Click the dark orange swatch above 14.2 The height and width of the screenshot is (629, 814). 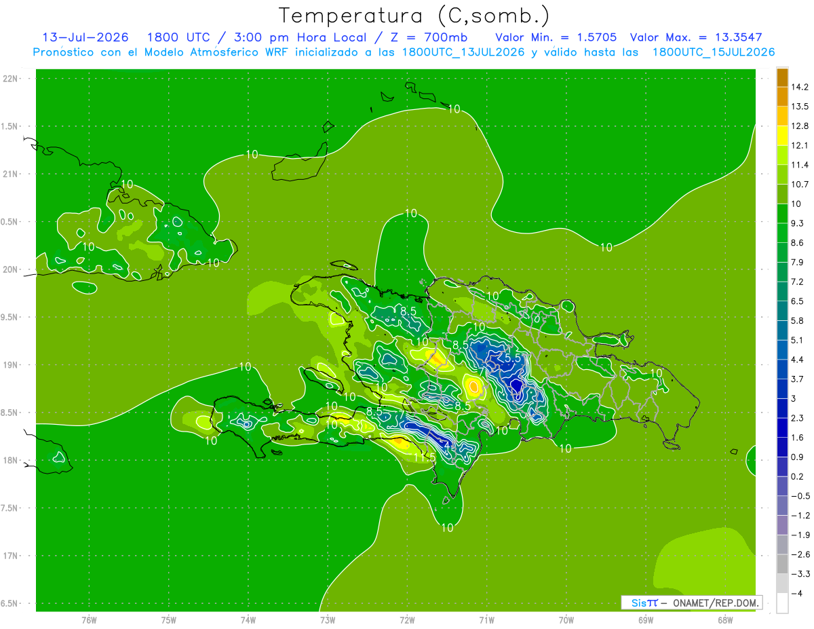[782, 77]
